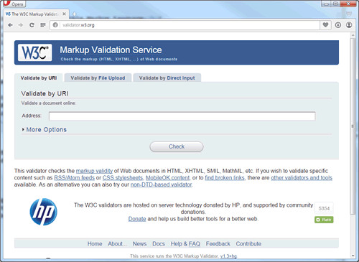The height and width of the screenshot is (262, 359).
Task: Click the Markup Validation Service heading
Action: [x=111, y=50]
